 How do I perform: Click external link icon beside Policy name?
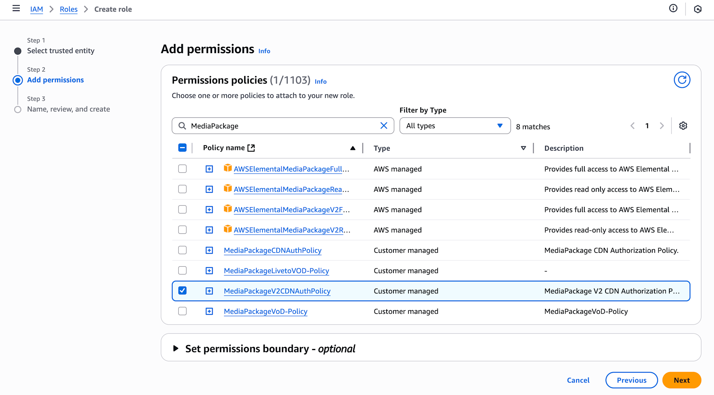251,148
